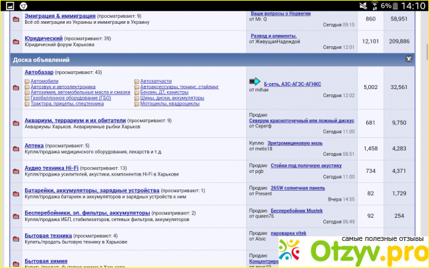This screenshot has height=268, width=429.
Task: Collapse the Доска объявлений section
Action: [409, 59]
